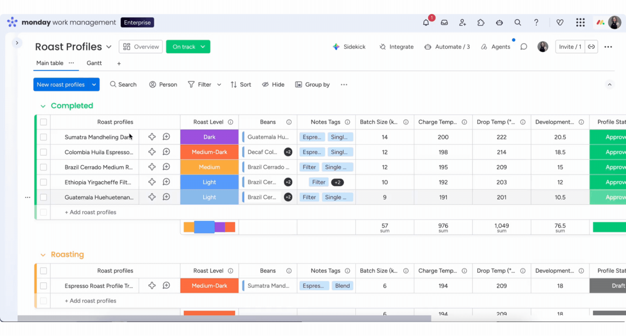Viewport: 626px width, 336px height.
Task: Click the AI sparkle icon for Ethiopia Yirgacheffe row
Action: (x=152, y=182)
